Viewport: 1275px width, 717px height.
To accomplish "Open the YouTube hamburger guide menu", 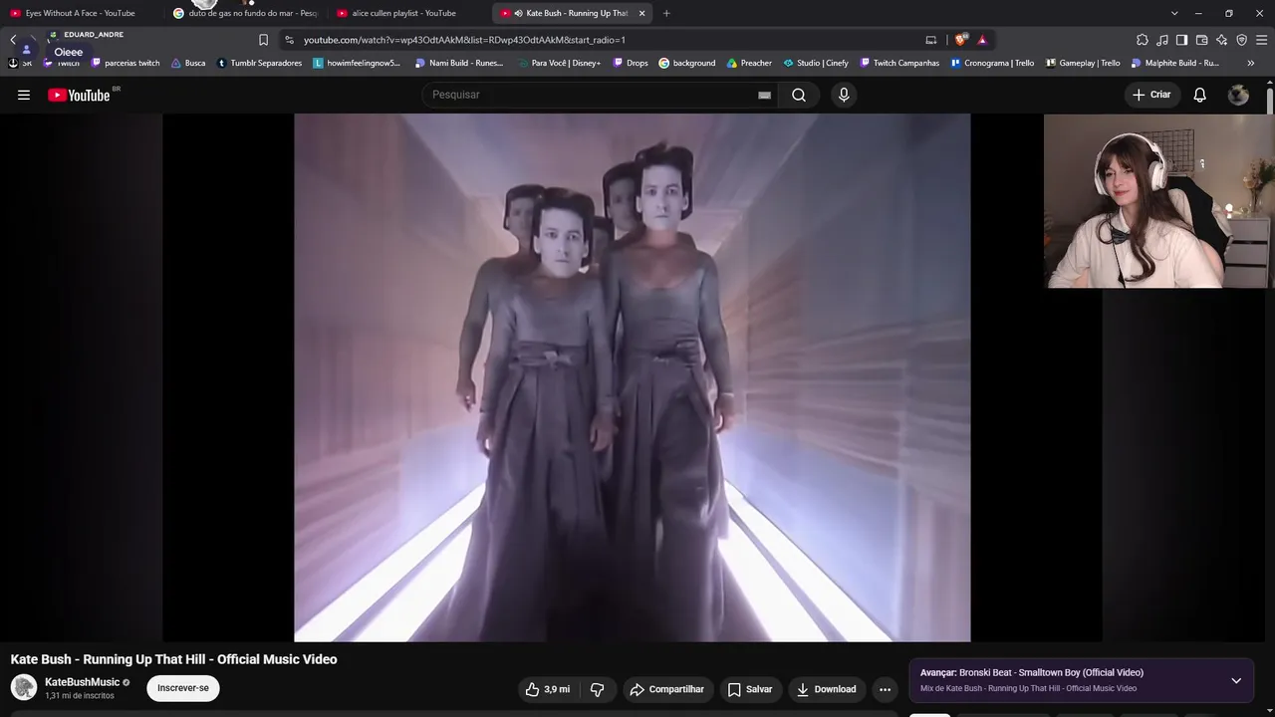I will coord(24,95).
